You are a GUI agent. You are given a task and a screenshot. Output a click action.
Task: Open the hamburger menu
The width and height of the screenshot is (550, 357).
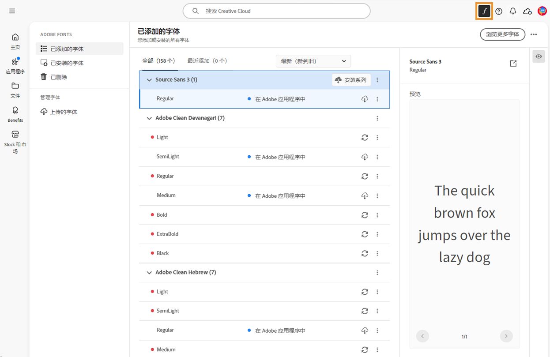(12, 11)
